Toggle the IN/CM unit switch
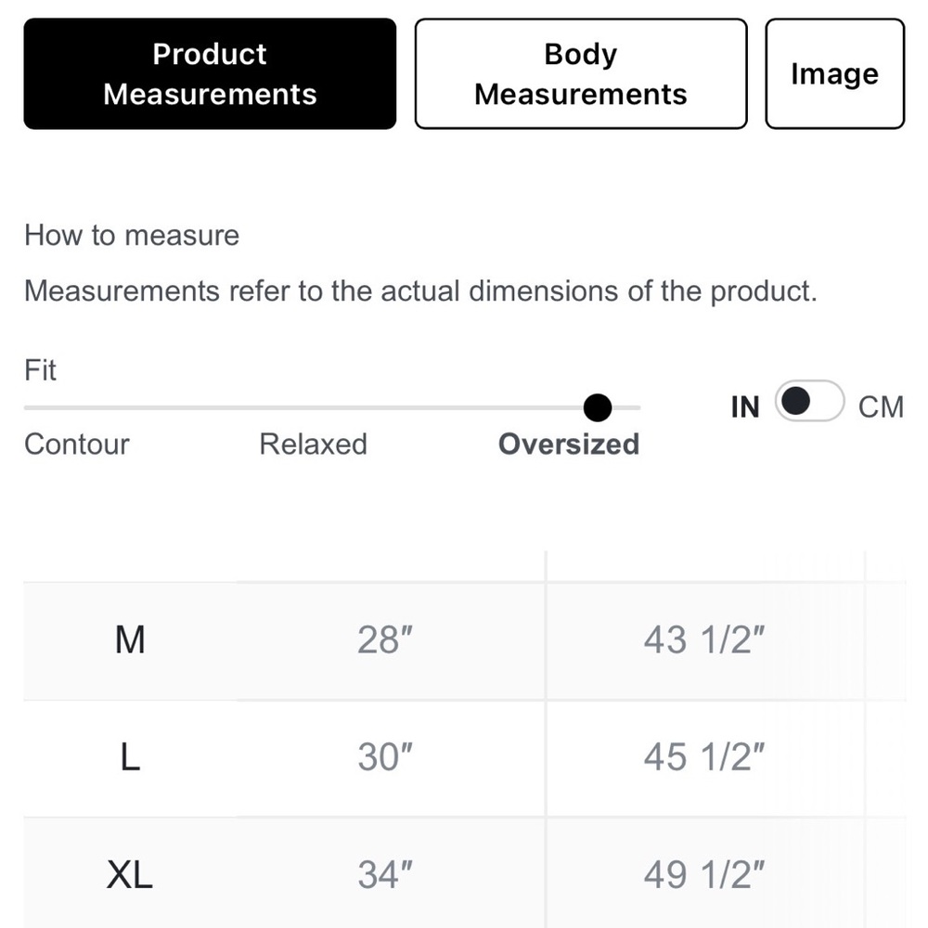This screenshot has width=928, height=928. [809, 402]
